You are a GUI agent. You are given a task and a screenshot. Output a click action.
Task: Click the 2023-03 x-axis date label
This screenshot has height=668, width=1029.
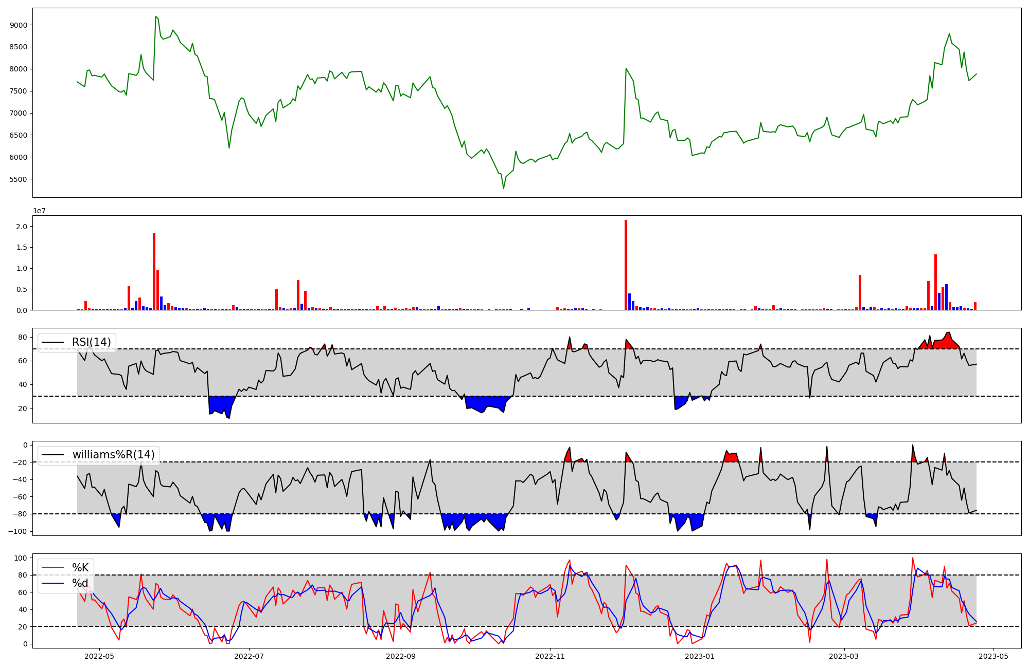844,656
